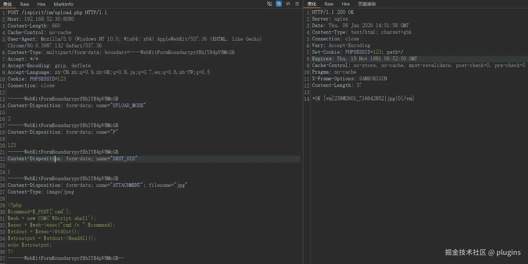528x264 pixels.
Task: Click the Accept-Language: zh-CN header line
Action: 109,72
